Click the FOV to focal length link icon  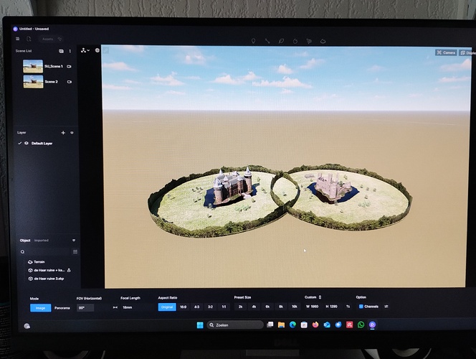click(x=115, y=307)
